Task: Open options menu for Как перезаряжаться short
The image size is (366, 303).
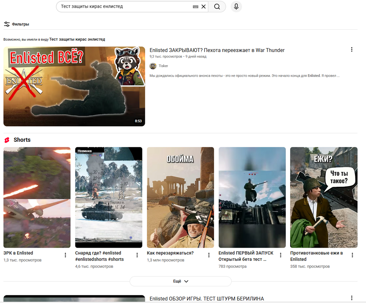Action: [209, 255]
